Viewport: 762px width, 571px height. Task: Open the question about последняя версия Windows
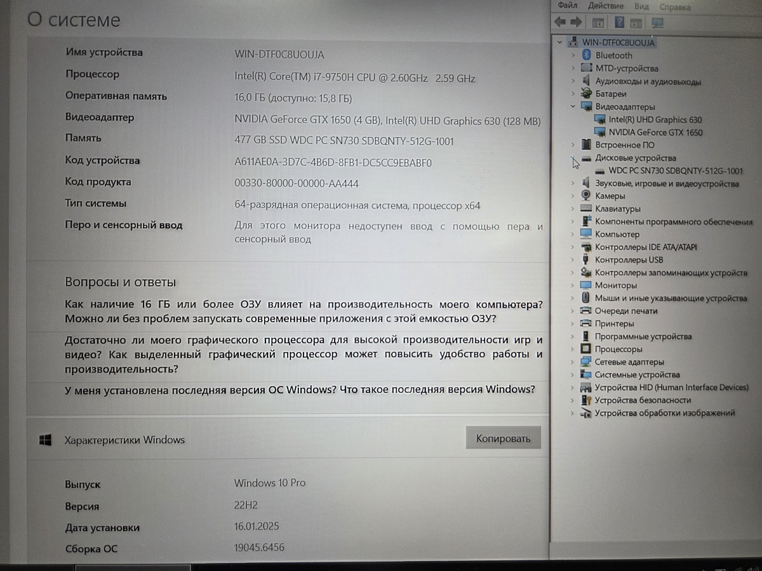coord(300,390)
